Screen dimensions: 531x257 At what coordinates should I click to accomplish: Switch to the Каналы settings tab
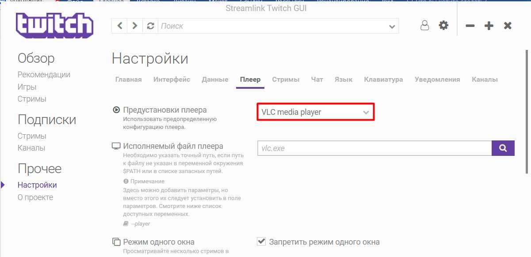[485, 79]
